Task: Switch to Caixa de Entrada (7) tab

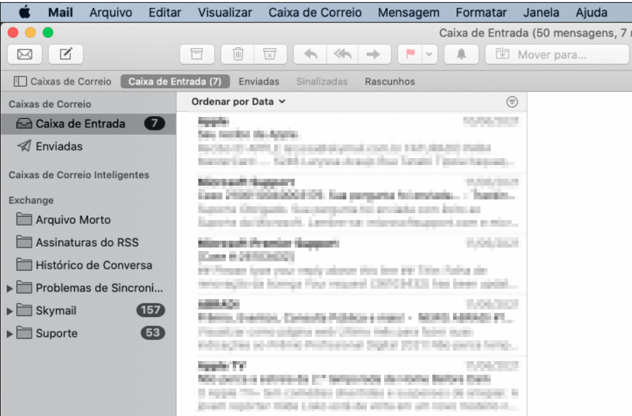Action: point(175,81)
